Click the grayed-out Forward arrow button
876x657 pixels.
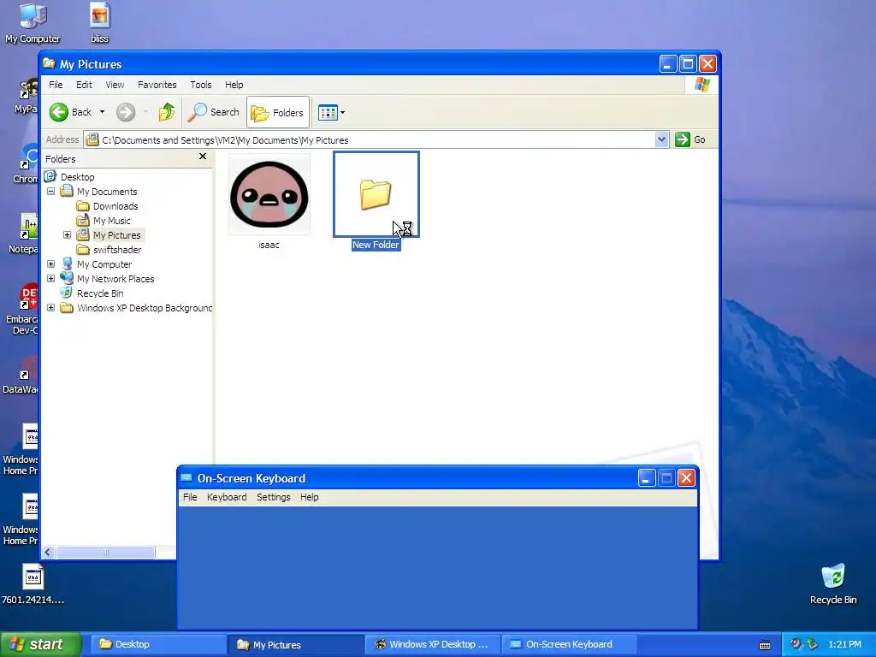coord(126,112)
